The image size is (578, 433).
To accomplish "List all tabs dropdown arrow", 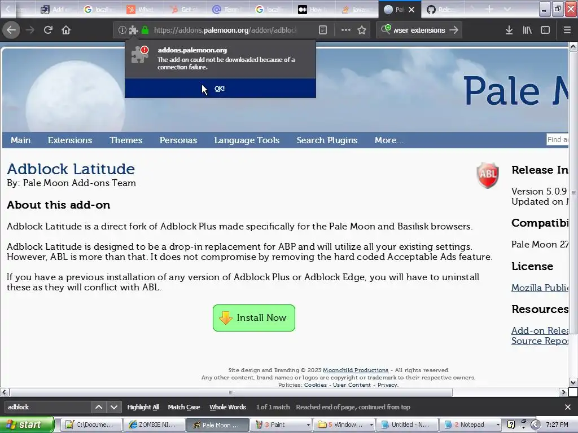I will coord(507,9).
